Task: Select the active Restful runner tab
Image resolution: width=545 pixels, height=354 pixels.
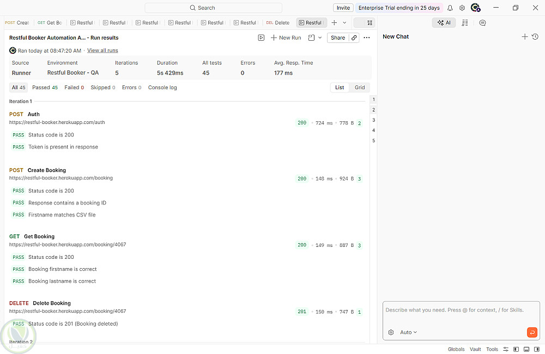Action: coord(311,22)
